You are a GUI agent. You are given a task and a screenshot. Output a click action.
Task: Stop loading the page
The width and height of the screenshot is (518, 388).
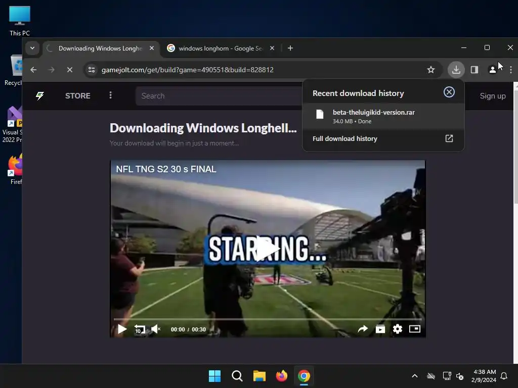(70, 70)
